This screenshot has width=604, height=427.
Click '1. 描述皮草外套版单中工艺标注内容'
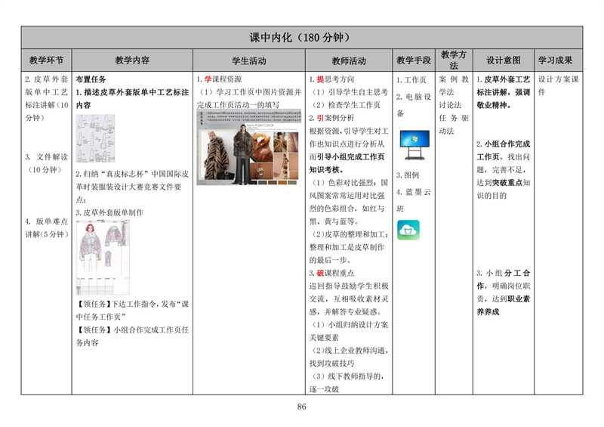point(132,98)
